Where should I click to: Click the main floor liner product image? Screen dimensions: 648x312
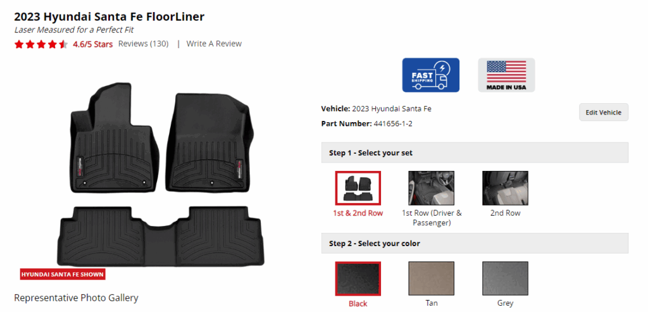pyautogui.click(x=161, y=175)
